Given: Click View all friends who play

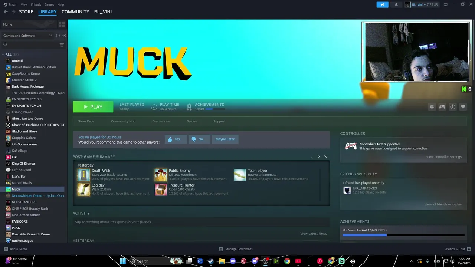Looking at the screenshot, I should pos(443,204).
